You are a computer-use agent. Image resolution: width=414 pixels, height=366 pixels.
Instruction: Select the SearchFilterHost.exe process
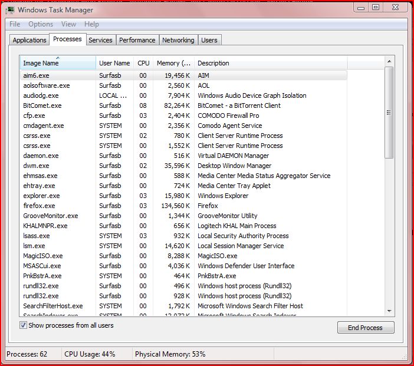pos(183,306)
